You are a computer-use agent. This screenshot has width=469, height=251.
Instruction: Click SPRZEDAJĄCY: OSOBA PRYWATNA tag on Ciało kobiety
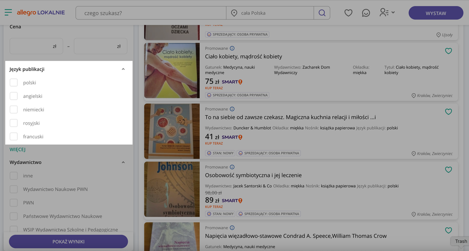237,95
